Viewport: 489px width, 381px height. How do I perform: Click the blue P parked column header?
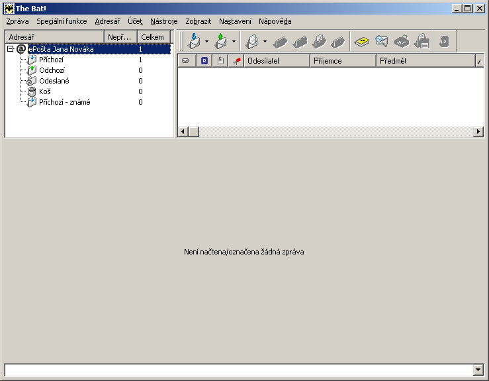click(204, 60)
